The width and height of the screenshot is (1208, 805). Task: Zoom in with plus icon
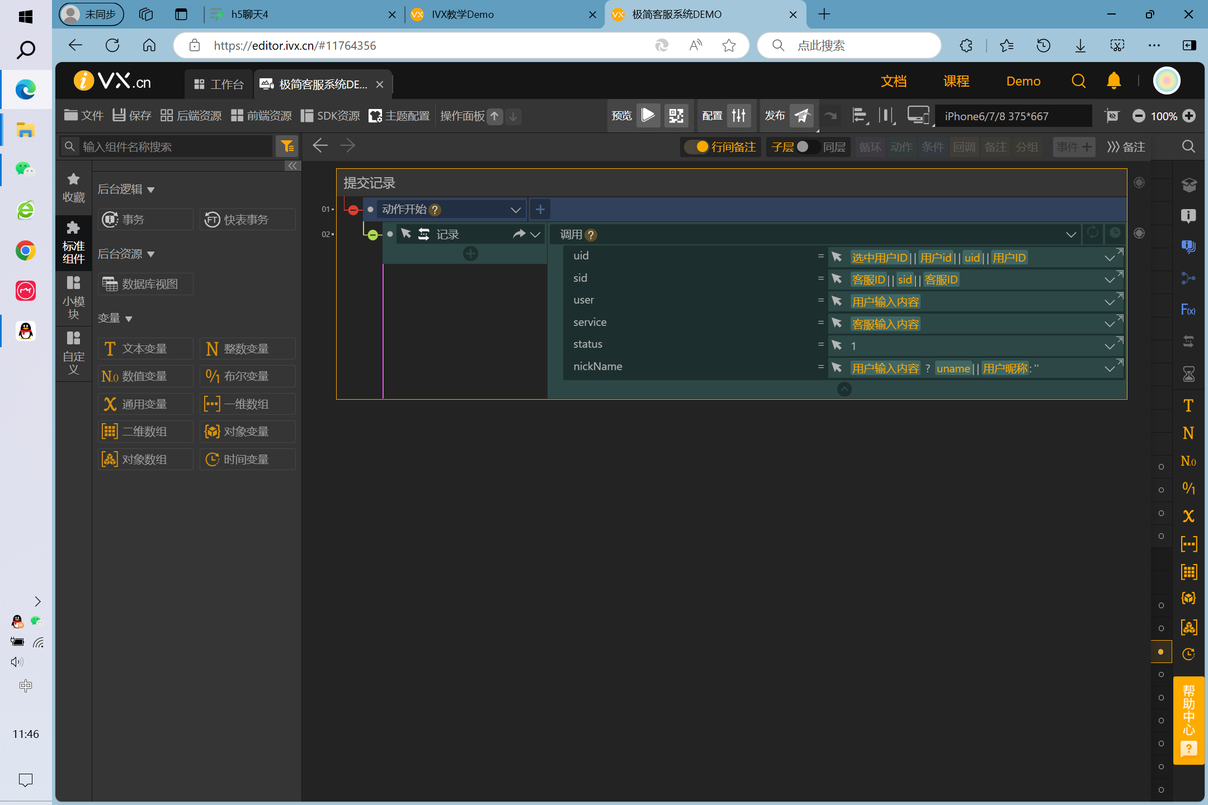click(x=1189, y=116)
